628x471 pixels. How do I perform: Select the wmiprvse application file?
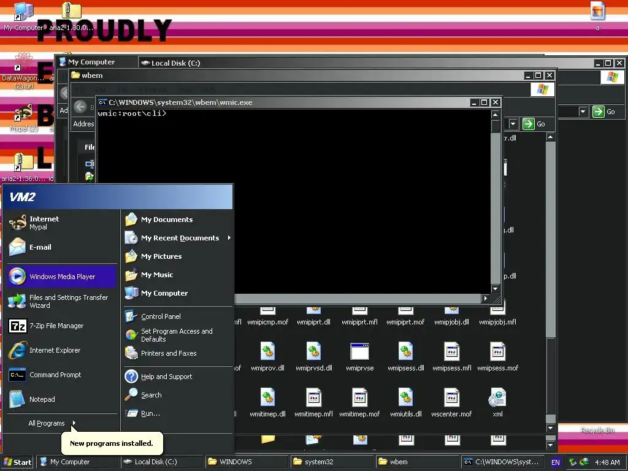point(359,356)
